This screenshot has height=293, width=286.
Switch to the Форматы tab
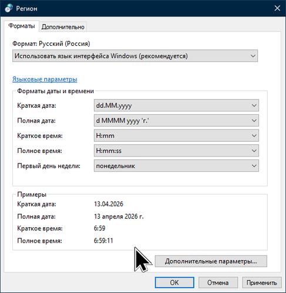pyautogui.click(x=22, y=26)
